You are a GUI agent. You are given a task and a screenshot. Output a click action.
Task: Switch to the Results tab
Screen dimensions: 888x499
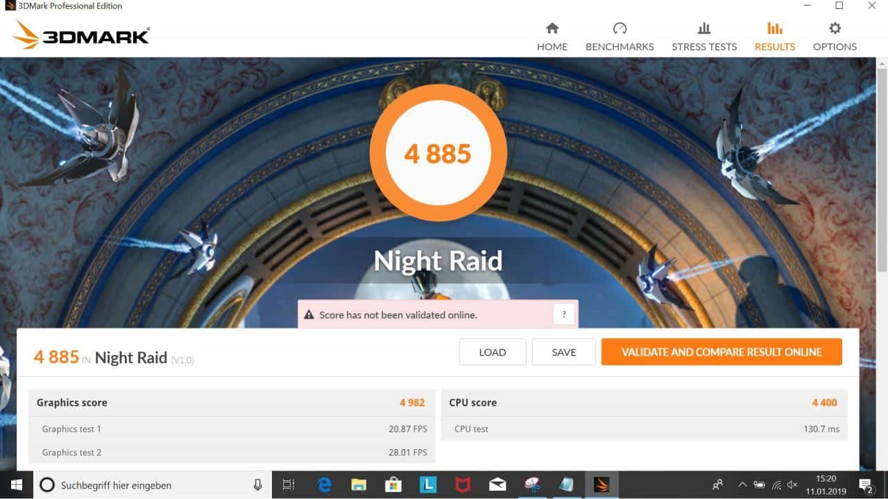point(774,37)
